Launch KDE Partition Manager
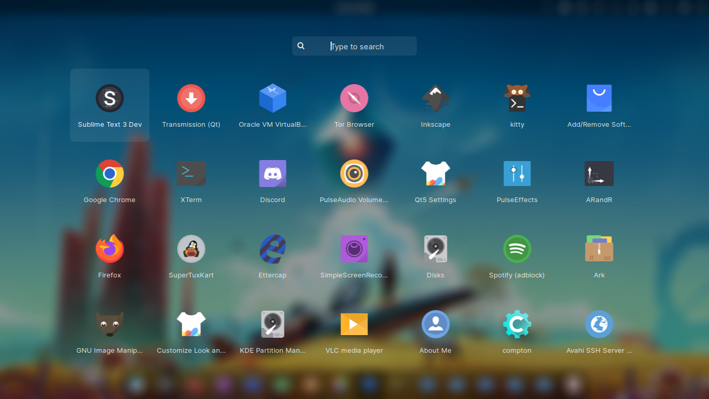709x399 pixels. point(272,324)
